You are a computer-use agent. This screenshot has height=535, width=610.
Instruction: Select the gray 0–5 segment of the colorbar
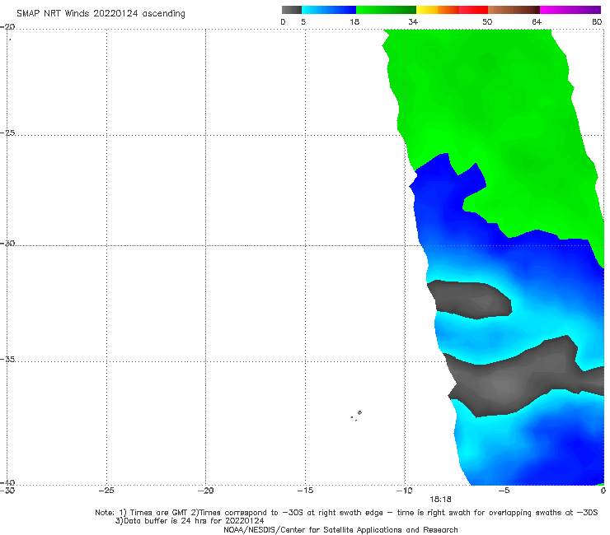pos(292,10)
